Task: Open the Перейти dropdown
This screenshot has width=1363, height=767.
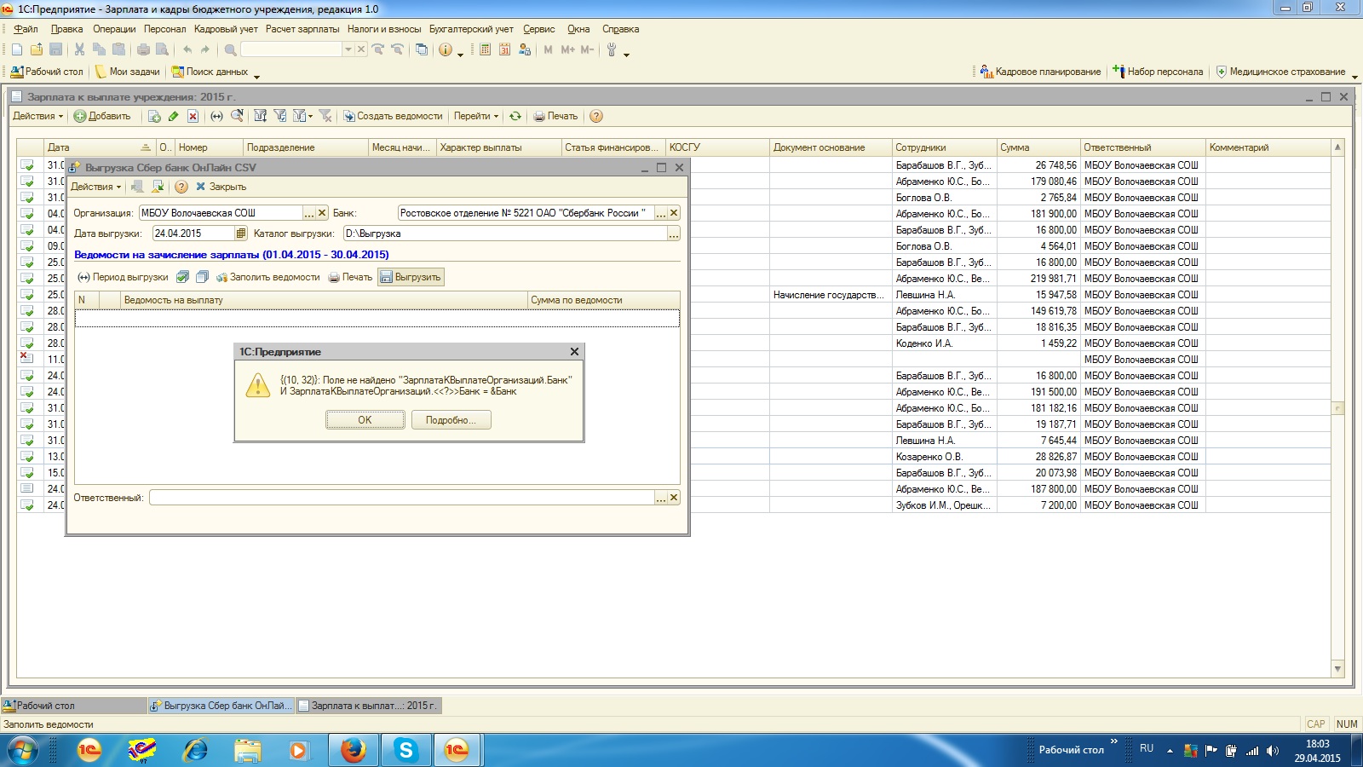Action: pyautogui.click(x=476, y=116)
